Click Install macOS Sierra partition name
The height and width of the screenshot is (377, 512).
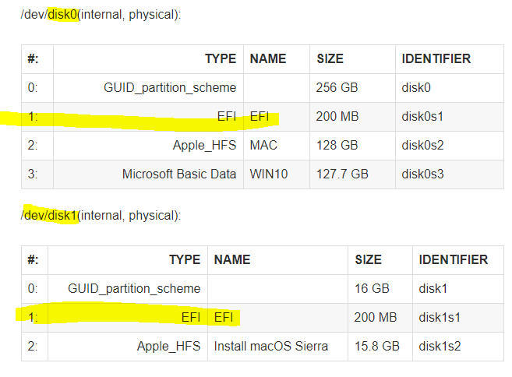[x=270, y=347]
